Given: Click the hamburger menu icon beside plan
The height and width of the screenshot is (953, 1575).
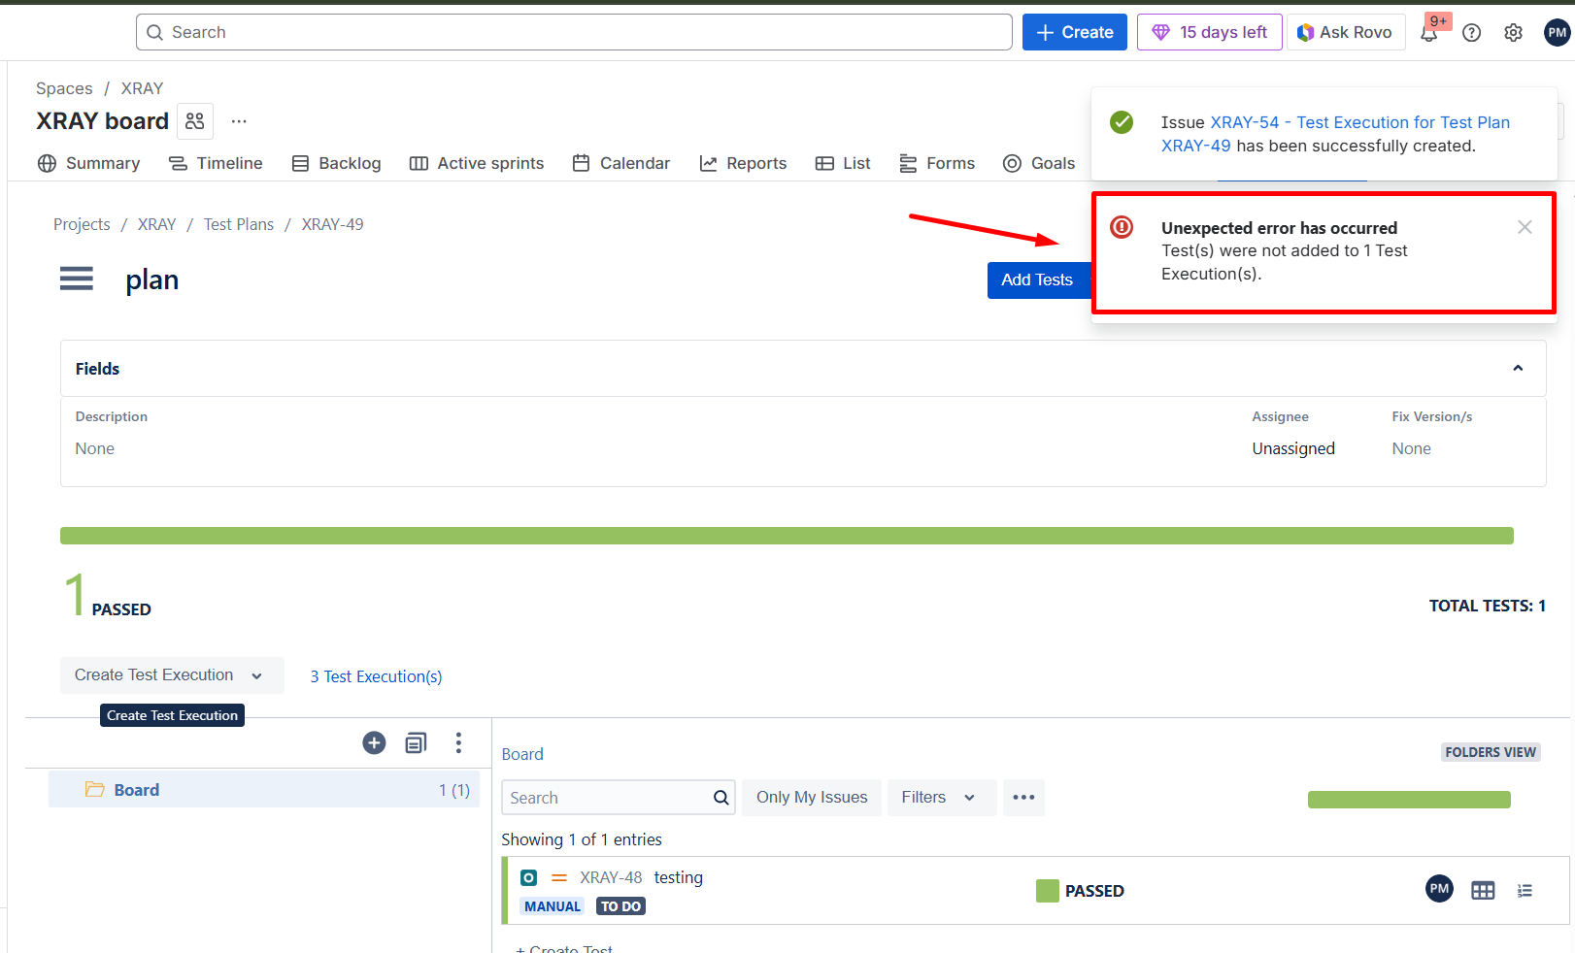Looking at the screenshot, I should click(77, 279).
